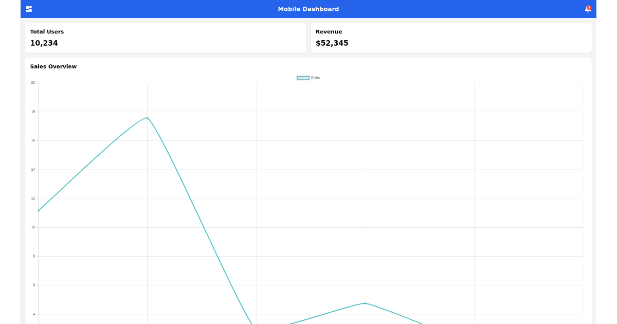Screen dimensions: 617x324
Task: Select the Sales legend color swatch
Action: point(303,77)
